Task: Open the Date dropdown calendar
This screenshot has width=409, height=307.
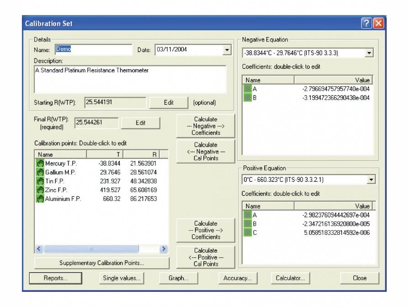Action: (227, 50)
